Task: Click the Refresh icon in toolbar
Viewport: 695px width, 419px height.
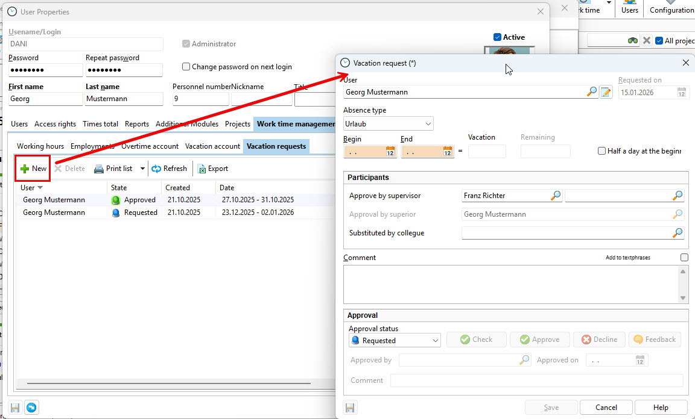Action: 156,169
